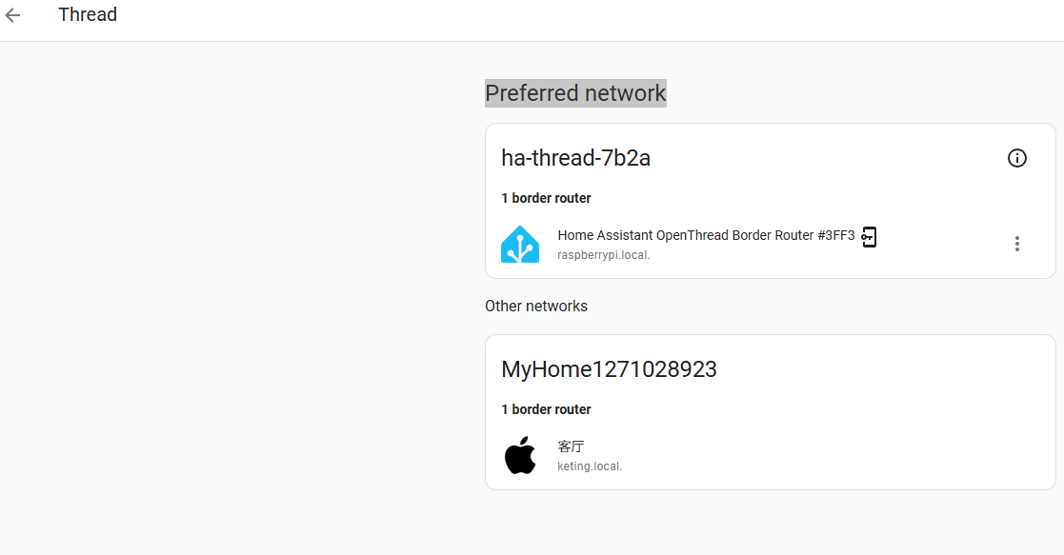Open info for the ha-thread-7b2a network

tap(1016, 158)
